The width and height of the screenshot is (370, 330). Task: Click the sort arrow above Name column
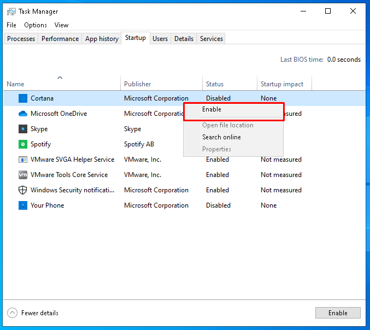[60, 78]
